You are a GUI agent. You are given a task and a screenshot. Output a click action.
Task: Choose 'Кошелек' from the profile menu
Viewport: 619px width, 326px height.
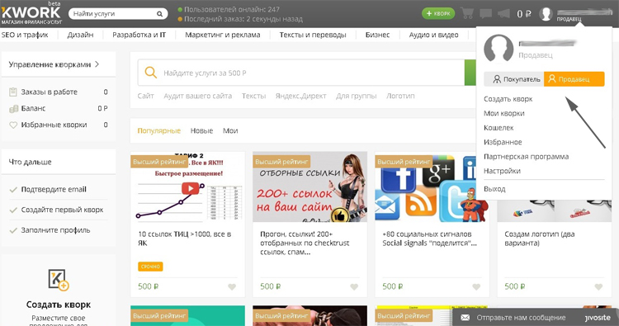(x=499, y=128)
